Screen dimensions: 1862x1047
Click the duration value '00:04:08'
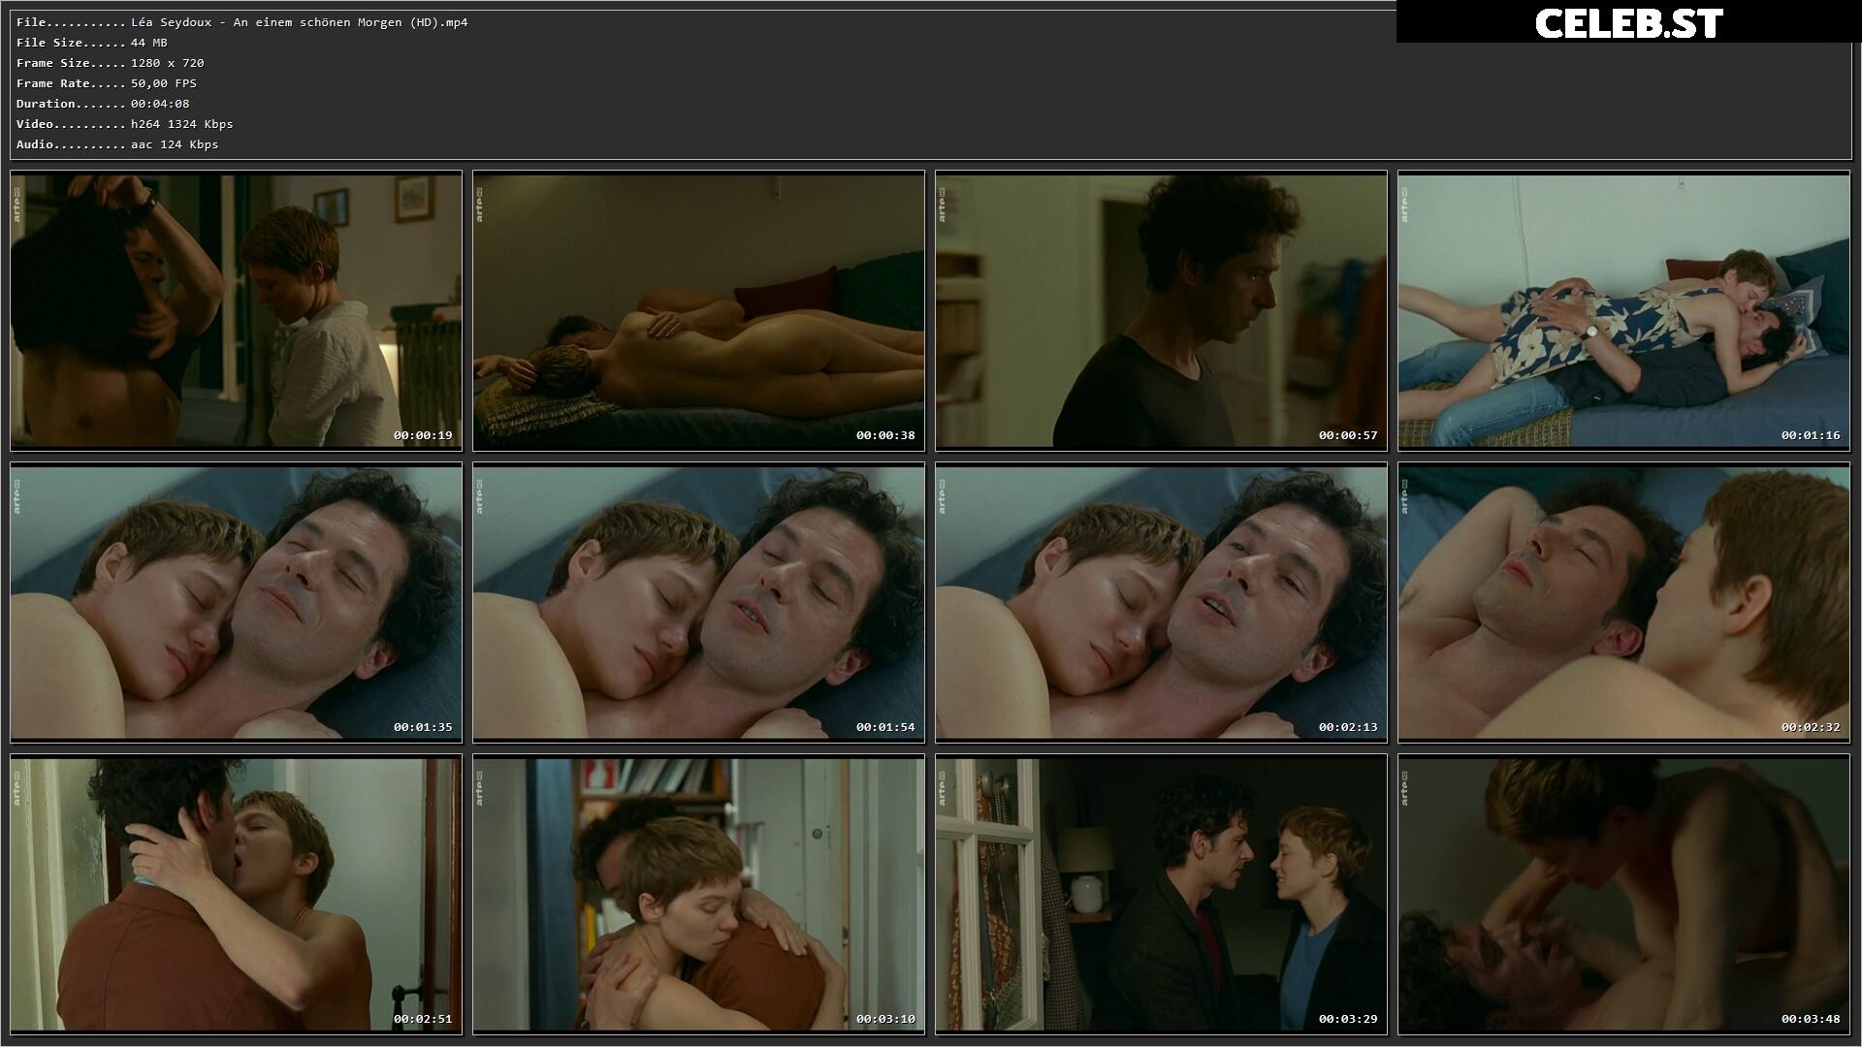point(160,104)
